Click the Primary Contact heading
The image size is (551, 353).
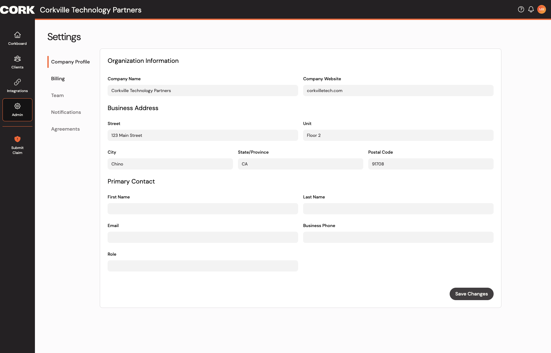tap(131, 182)
